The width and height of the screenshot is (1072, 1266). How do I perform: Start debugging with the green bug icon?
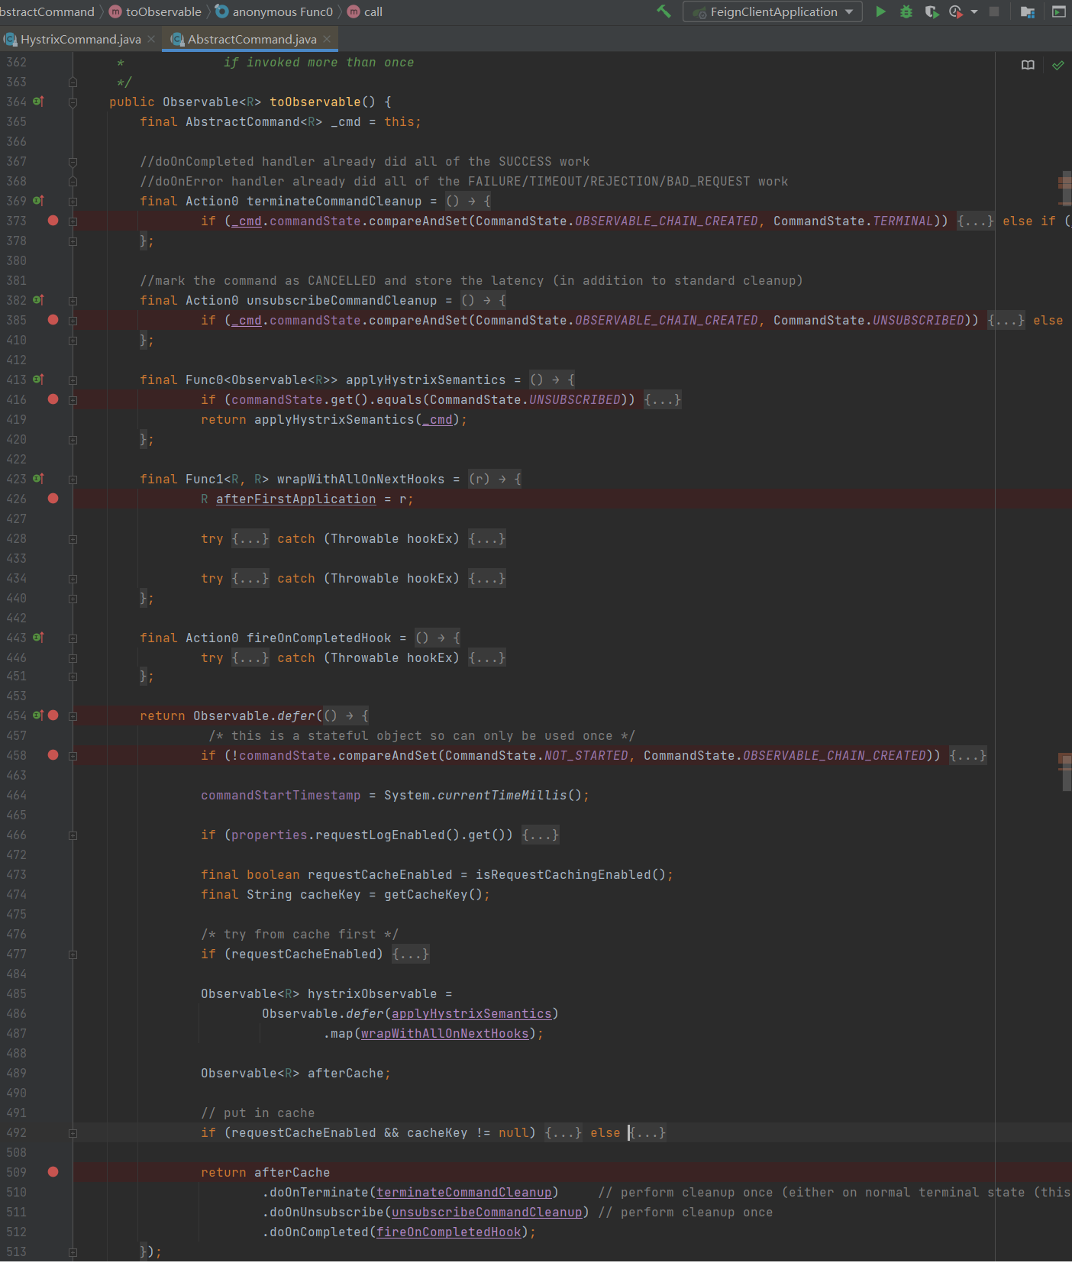[906, 11]
